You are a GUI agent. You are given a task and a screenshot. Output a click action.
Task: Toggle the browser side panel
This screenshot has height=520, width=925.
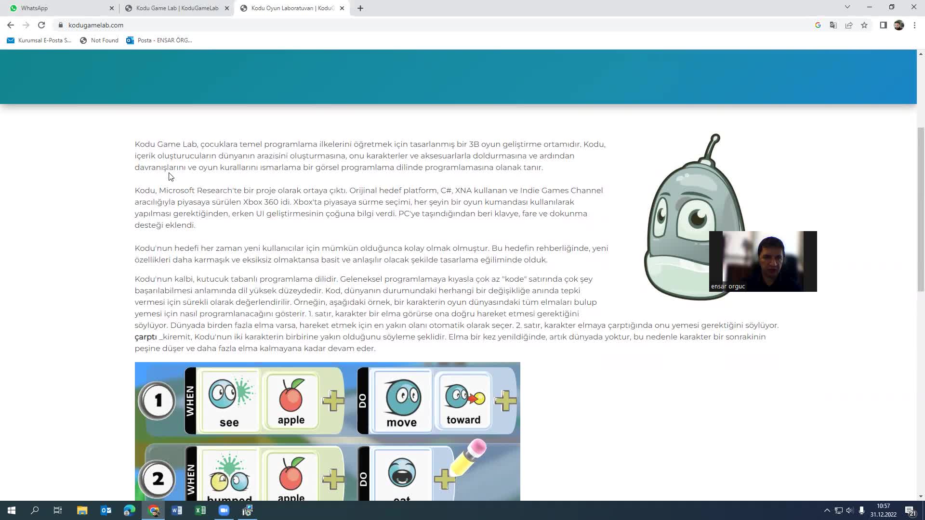pos(883,25)
